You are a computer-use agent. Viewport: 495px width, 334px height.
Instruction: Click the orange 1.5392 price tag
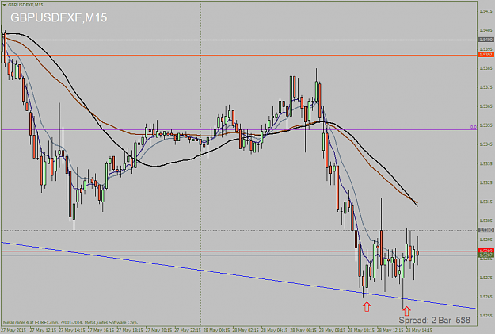(485, 55)
